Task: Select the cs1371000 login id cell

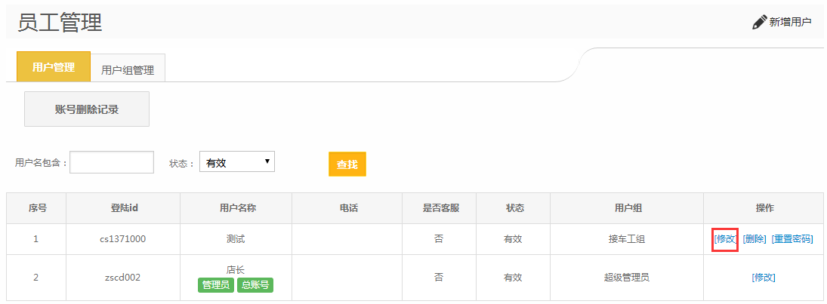Action: pyautogui.click(x=123, y=239)
